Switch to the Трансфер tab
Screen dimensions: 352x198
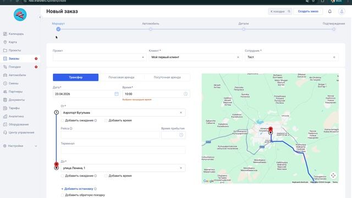76,77
